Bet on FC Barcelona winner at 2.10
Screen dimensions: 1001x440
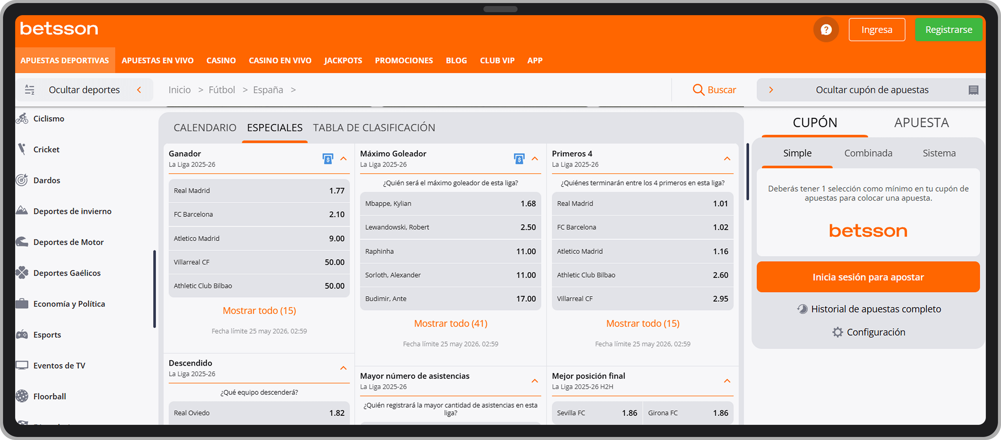(259, 214)
